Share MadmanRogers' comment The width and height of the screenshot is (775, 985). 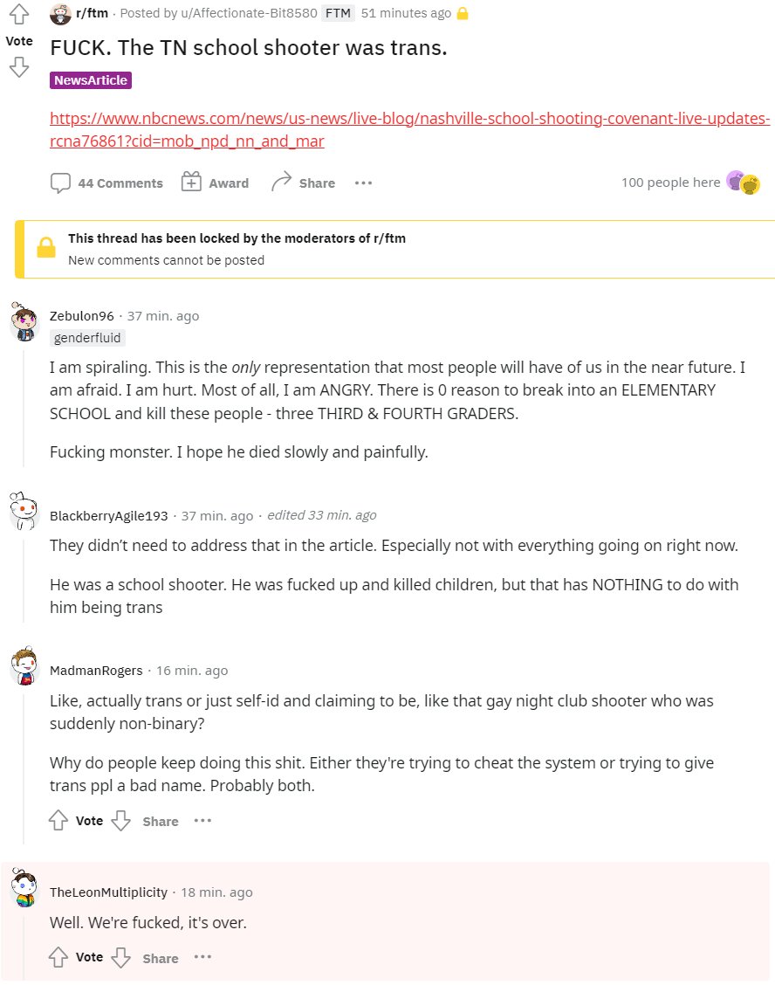click(x=161, y=821)
